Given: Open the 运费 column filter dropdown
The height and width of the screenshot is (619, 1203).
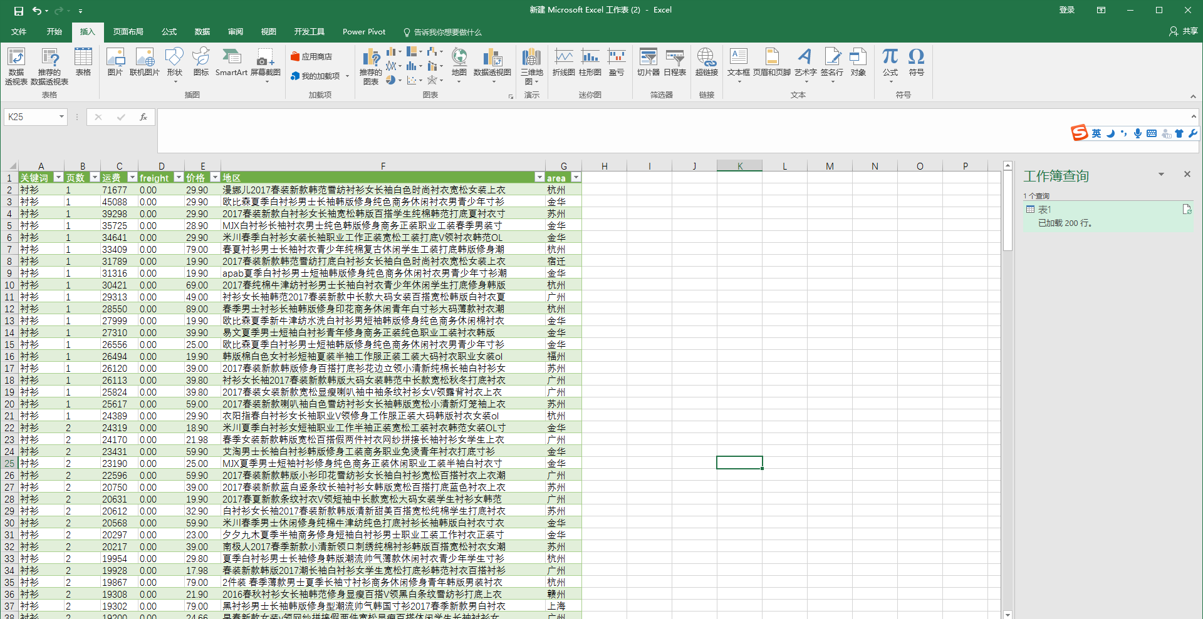Looking at the screenshot, I should click(x=132, y=178).
